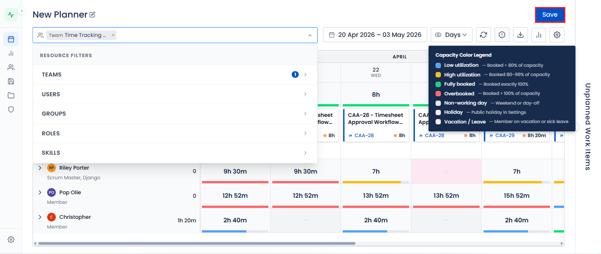601x254 pixels.
Task: Expand Christopher's row
Action: pyautogui.click(x=40, y=217)
